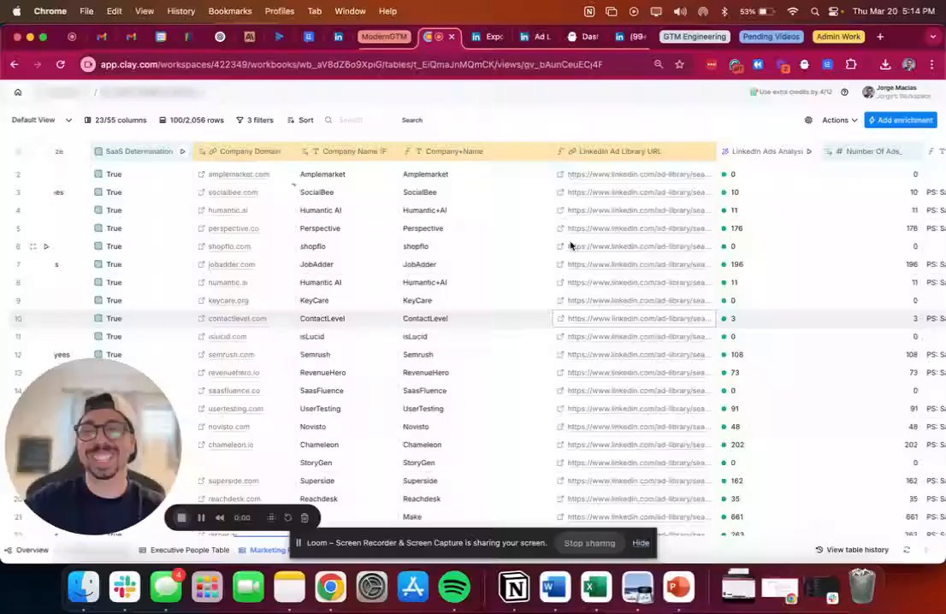Run LinkedIn Ads Analysis column play arrow
Viewport: 946px width, 614px height.
[x=809, y=151]
